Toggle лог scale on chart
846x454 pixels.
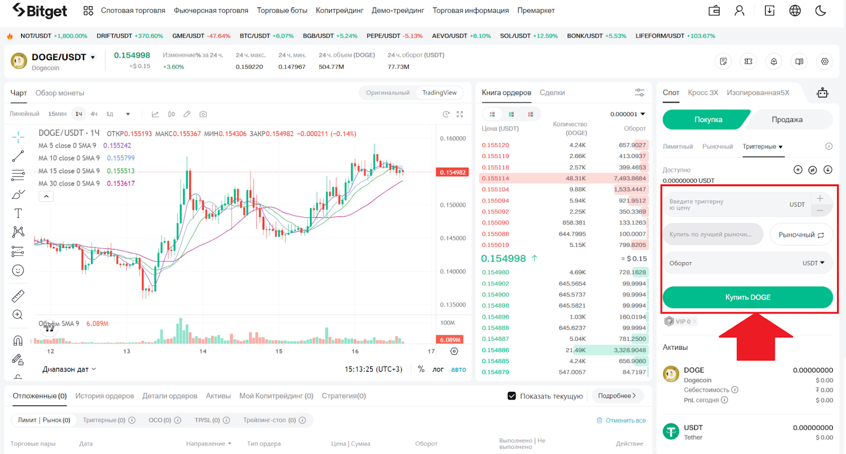click(x=438, y=369)
